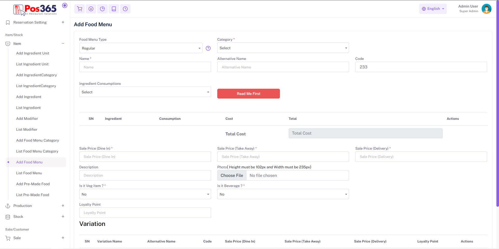Toggle the sidebar pin radio icon
Image resolution: width=499 pixels, height=249 pixels.
tap(65, 5)
